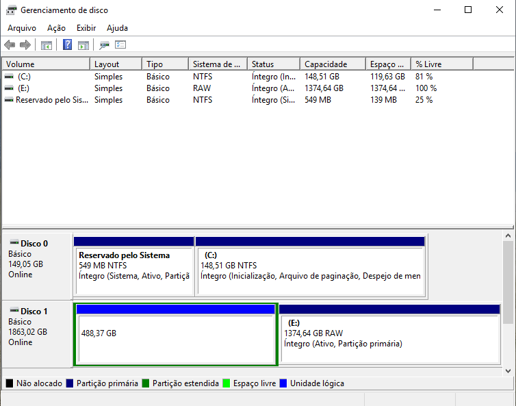The width and height of the screenshot is (516, 406).
Task: Click the 81 % free cell
Action: tap(424, 77)
